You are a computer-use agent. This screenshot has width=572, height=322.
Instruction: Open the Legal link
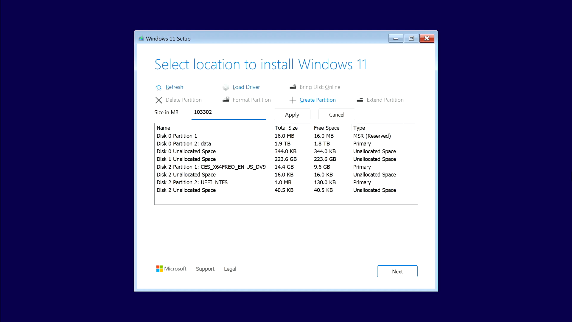pyautogui.click(x=230, y=269)
